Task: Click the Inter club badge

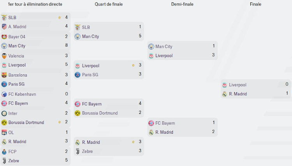Action: [x=4, y=113]
